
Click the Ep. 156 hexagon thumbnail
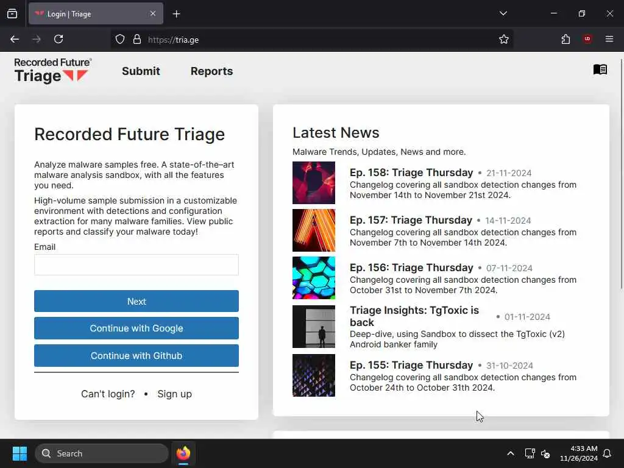pyautogui.click(x=314, y=278)
